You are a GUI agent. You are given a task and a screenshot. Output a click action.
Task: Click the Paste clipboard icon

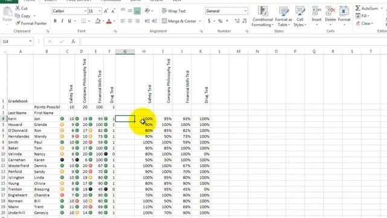tap(7, 12)
